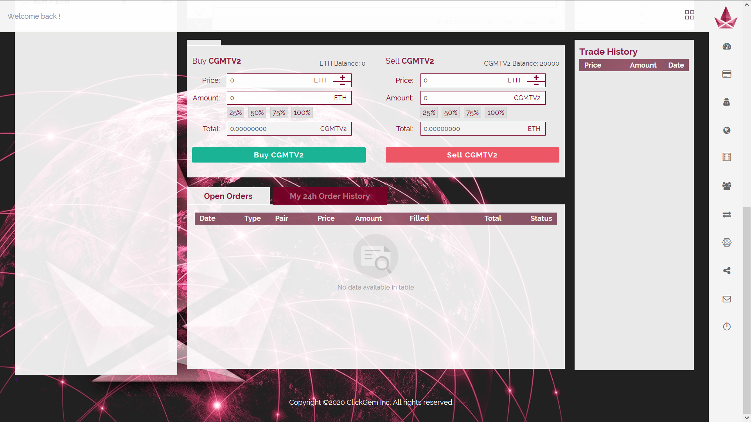
Task: Switch to My 24h Order History tab
Action: click(x=330, y=196)
